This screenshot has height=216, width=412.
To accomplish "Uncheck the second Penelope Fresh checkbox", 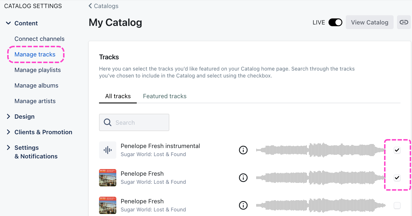I will click(x=397, y=178).
